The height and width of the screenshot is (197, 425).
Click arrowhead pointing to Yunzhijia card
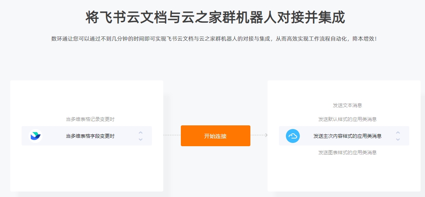[266, 135]
